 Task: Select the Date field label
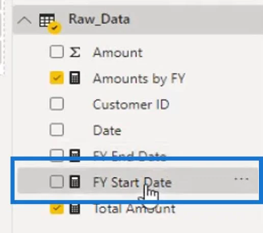point(107,130)
